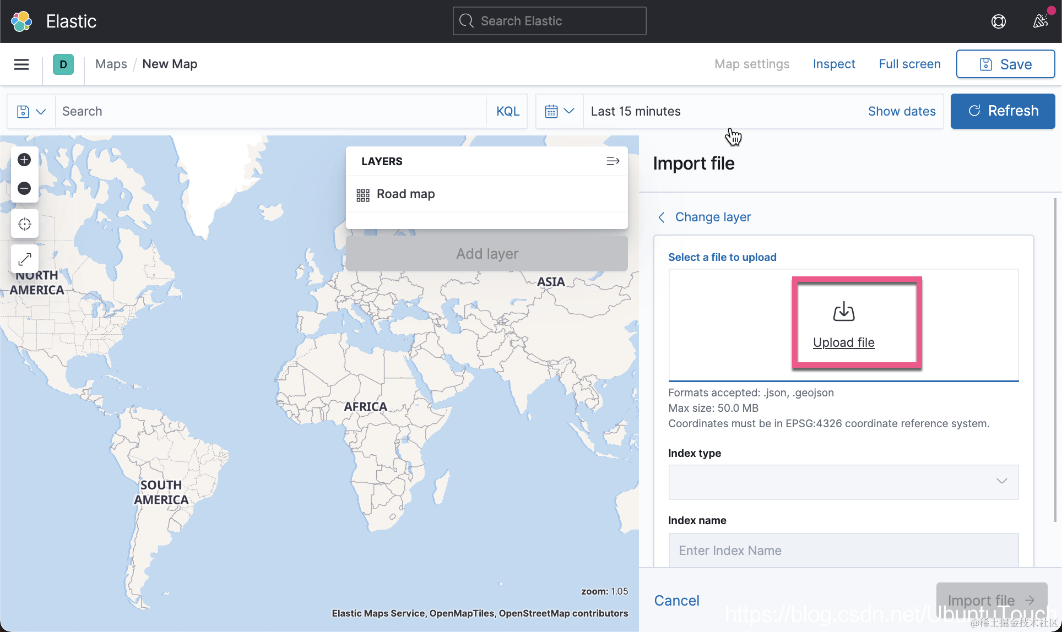Click the Change layer link
This screenshot has width=1062, height=632.
click(x=712, y=217)
